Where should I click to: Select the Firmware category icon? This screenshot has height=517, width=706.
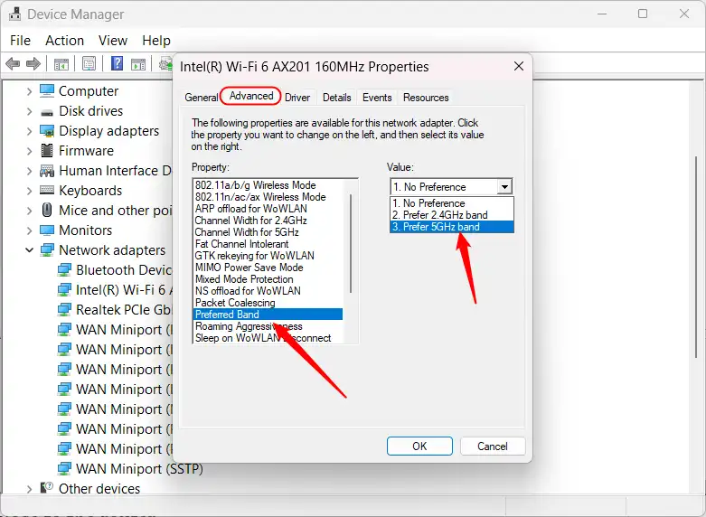(x=47, y=150)
